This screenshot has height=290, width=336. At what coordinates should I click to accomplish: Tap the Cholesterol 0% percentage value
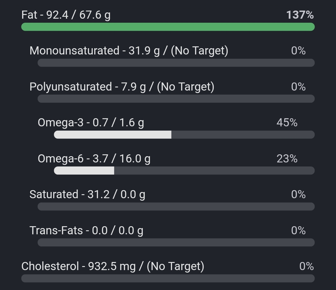[x=306, y=266]
